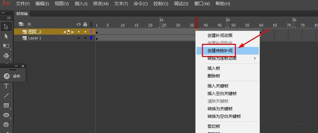The image size is (318, 133).
Task: Choose 删除帧 from context menu
Action: [x=228, y=76]
